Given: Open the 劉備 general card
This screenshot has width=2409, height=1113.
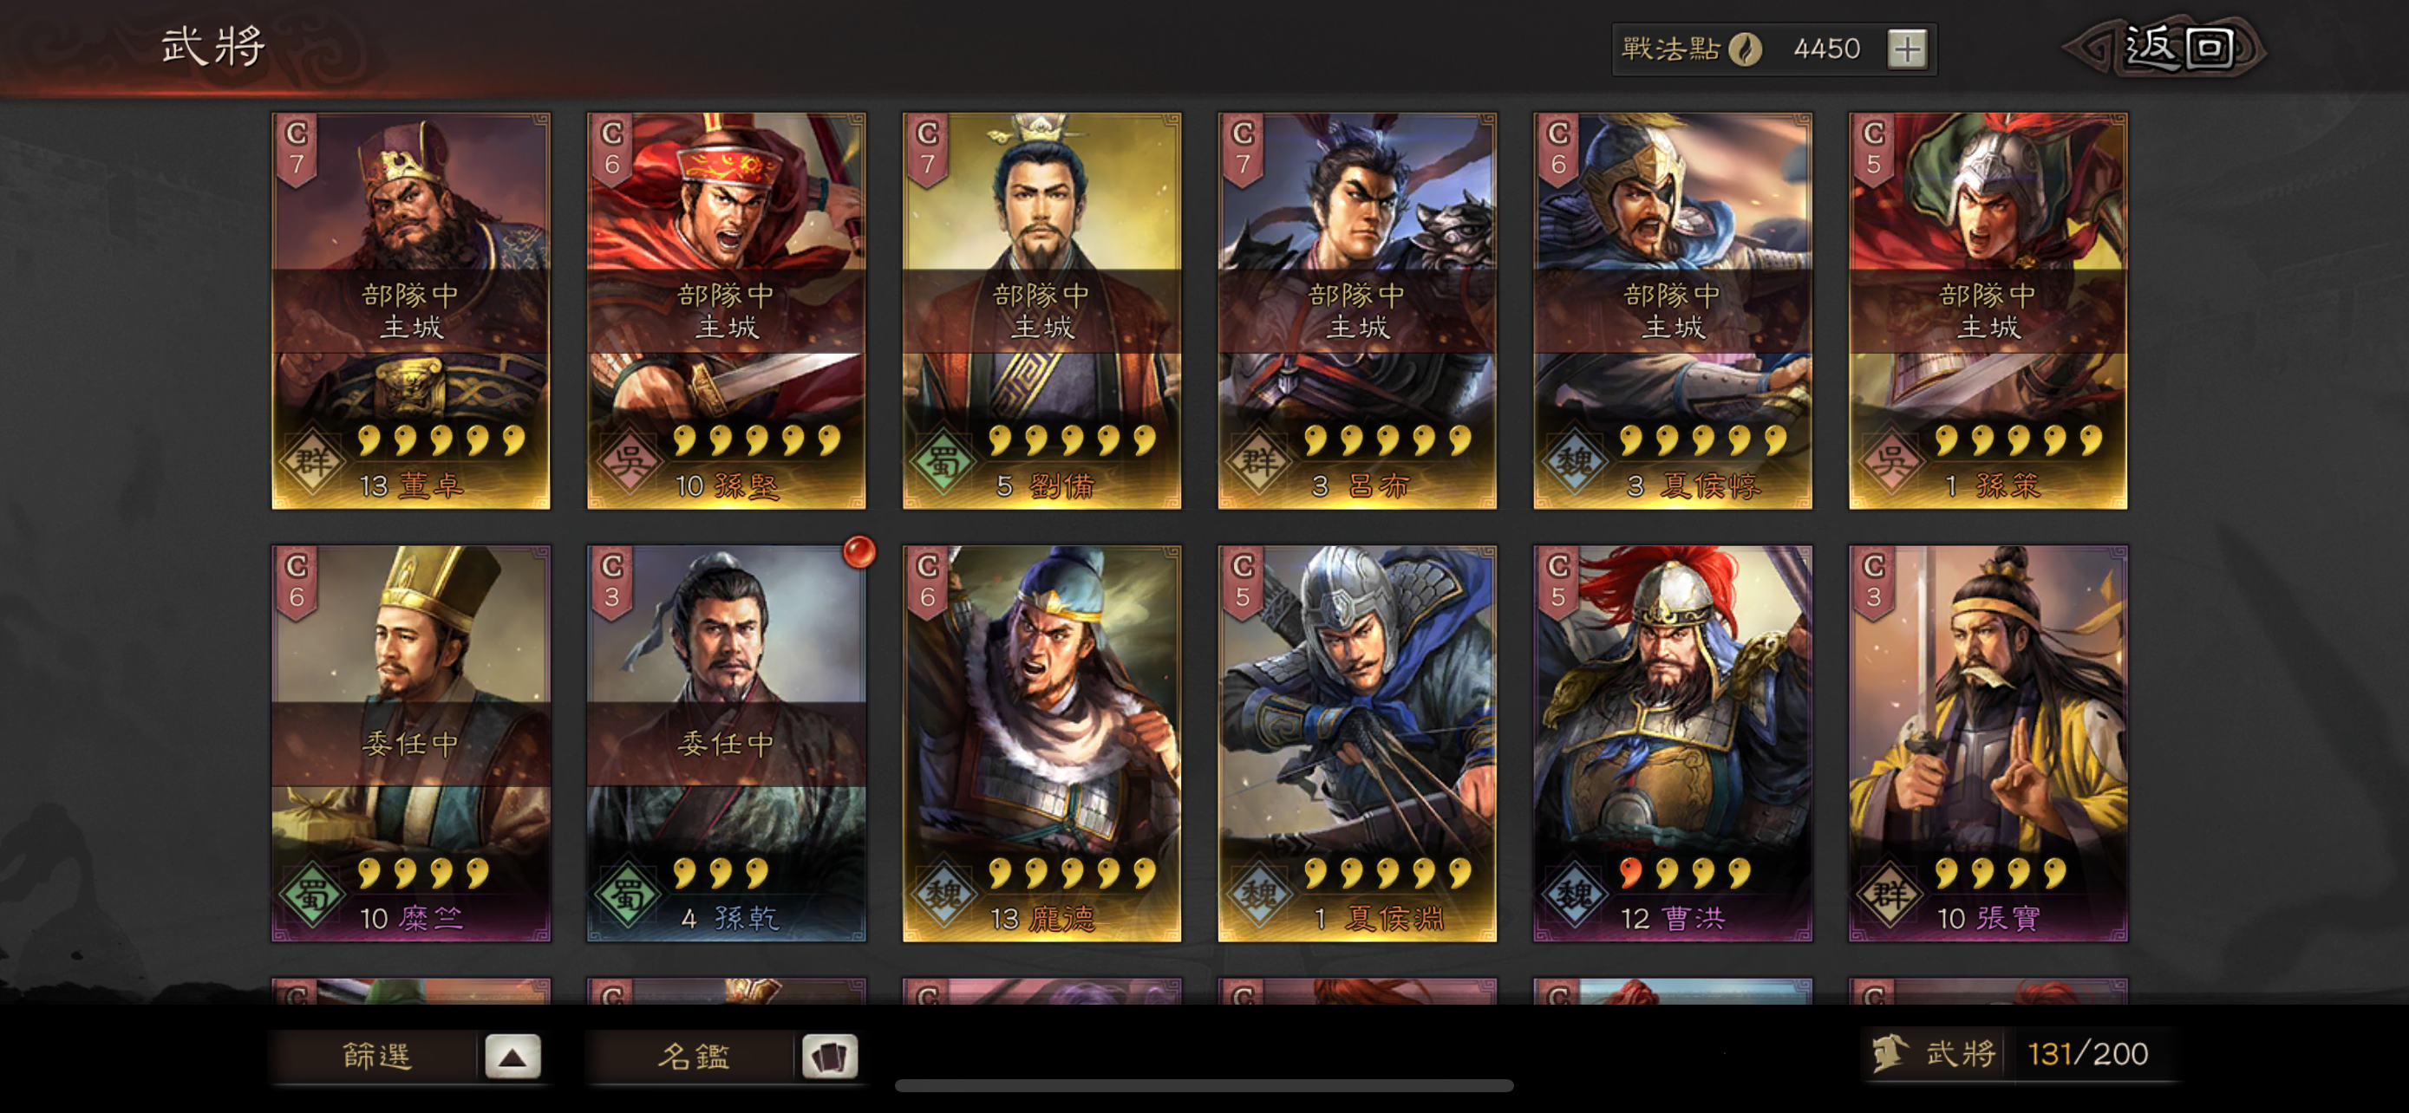Looking at the screenshot, I should point(1041,311).
